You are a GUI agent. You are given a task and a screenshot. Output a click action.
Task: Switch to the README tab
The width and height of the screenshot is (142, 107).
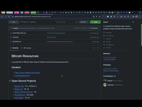click(14, 48)
